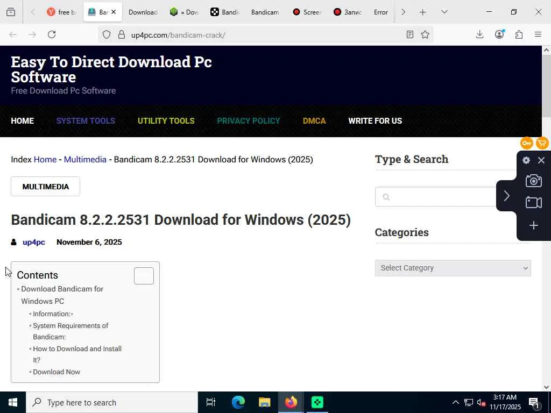
Task: Jump to the Download Now section
Action: coord(56,372)
